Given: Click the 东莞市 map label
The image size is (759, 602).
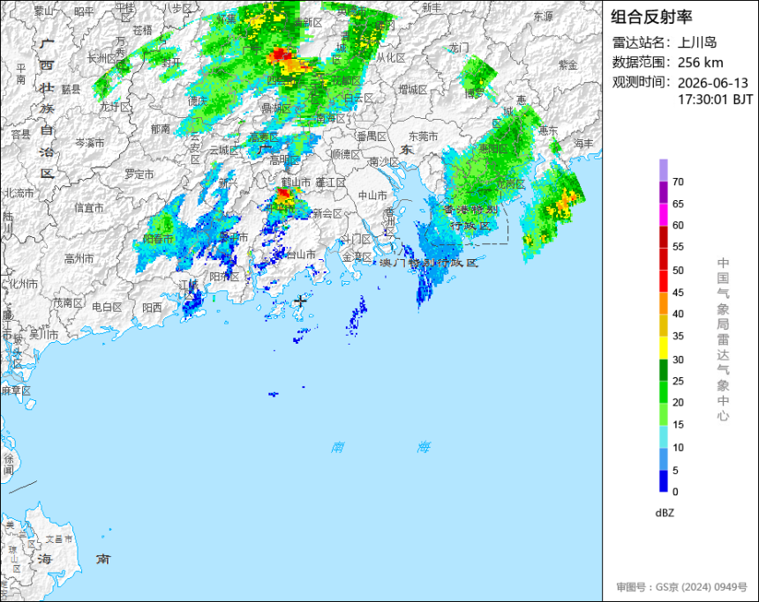Looking at the screenshot, I should point(423,137).
